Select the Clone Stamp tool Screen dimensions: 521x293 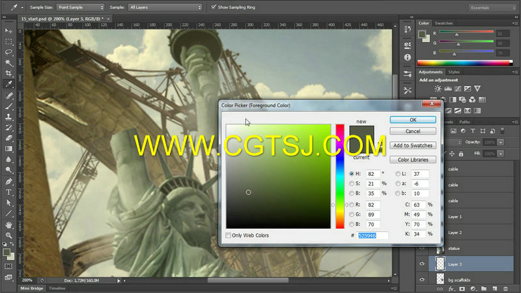click(x=8, y=117)
